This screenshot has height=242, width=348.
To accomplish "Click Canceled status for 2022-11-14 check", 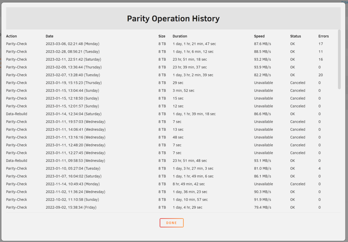I will click(298, 184).
